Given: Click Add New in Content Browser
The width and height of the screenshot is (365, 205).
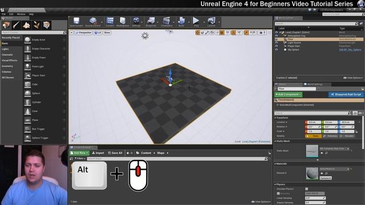Looking at the screenshot, I should [79, 153].
